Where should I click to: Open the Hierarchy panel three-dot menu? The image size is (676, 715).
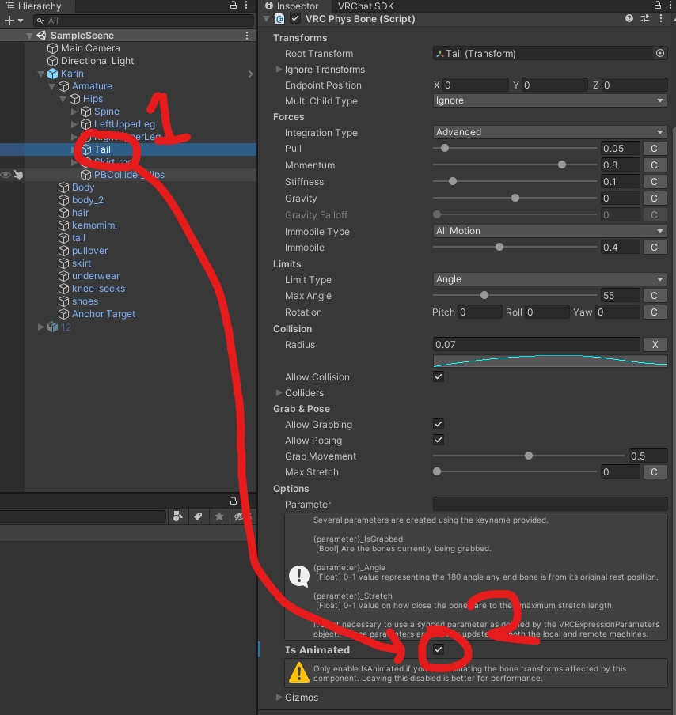click(246, 5)
